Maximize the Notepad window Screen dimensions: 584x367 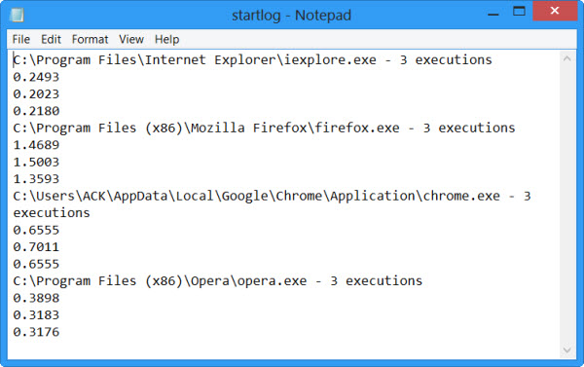(x=519, y=11)
